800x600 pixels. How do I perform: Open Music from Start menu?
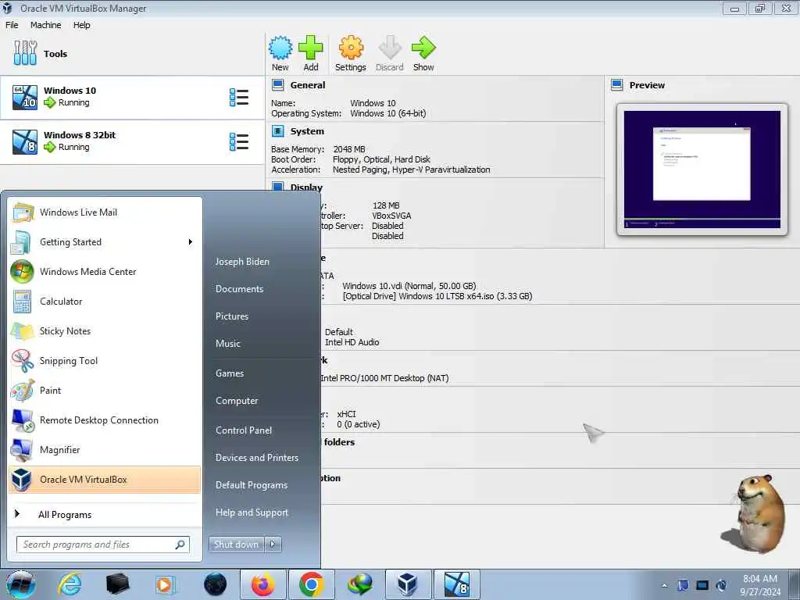click(x=227, y=344)
